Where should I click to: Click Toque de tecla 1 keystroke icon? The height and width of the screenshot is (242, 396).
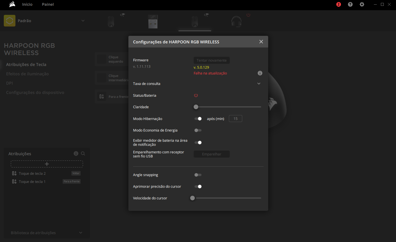click(14, 181)
